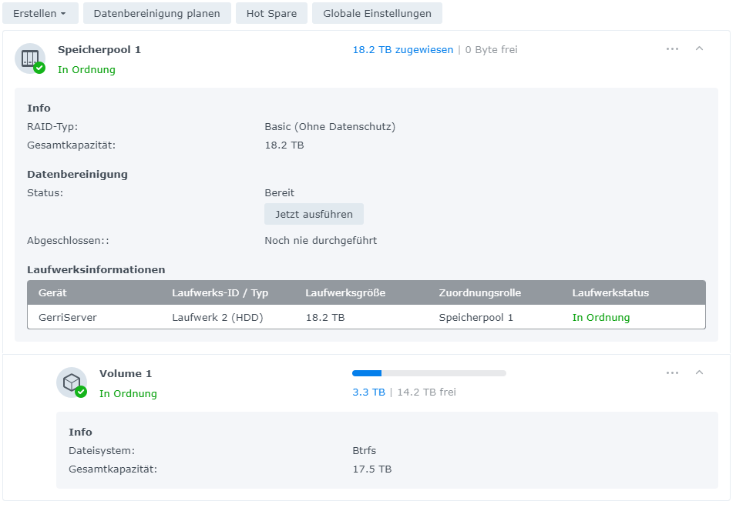The image size is (736, 521).
Task: Click Laufwerkstatus column header
Action: pyautogui.click(x=610, y=293)
